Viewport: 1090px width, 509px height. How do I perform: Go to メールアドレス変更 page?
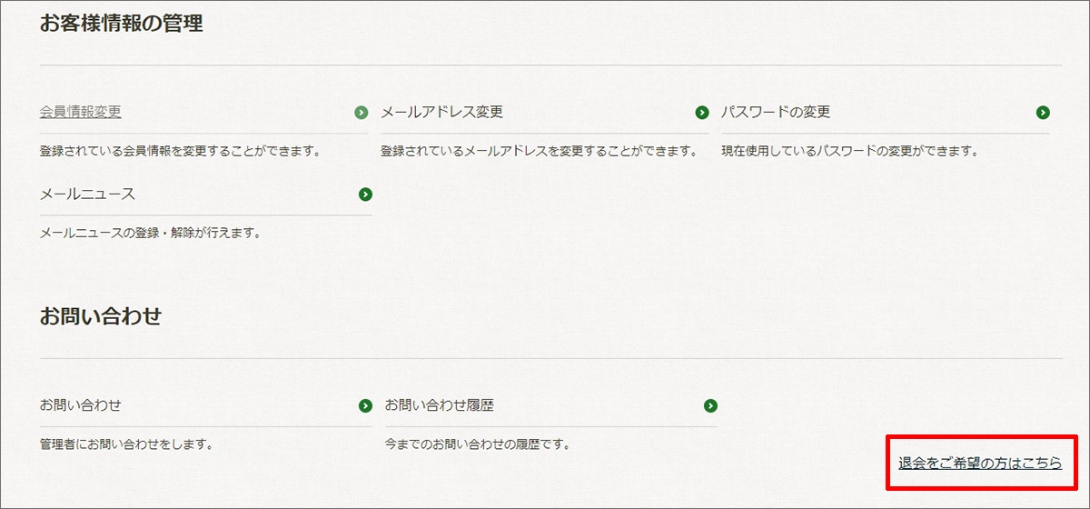[441, 112]
